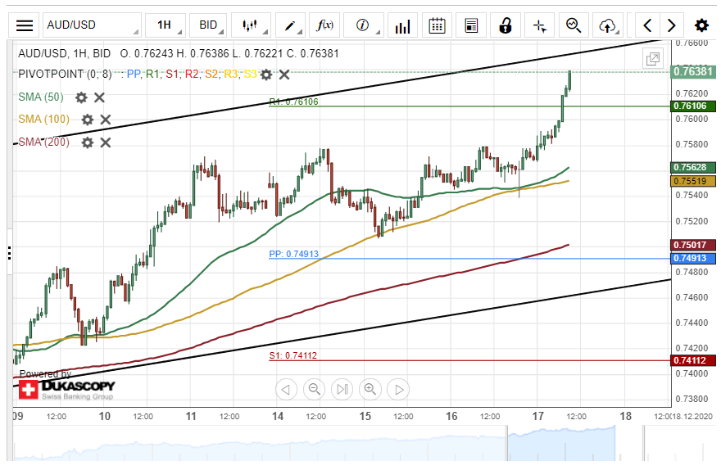The width and height of the screenshot is (721, 470).
Task: Open PIVOTPOINT indicator settings gear
Action: (x=266, y=75)
